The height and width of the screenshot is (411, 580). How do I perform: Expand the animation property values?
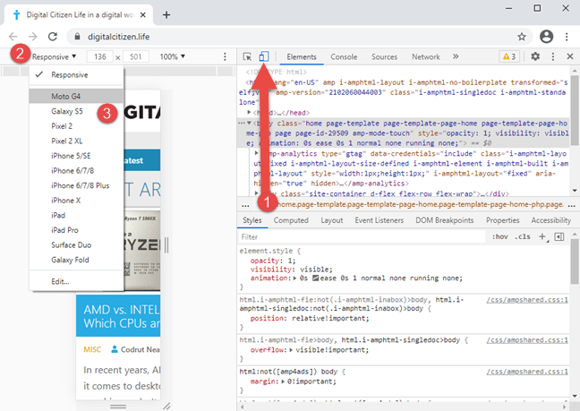click(x=294, y=278)
